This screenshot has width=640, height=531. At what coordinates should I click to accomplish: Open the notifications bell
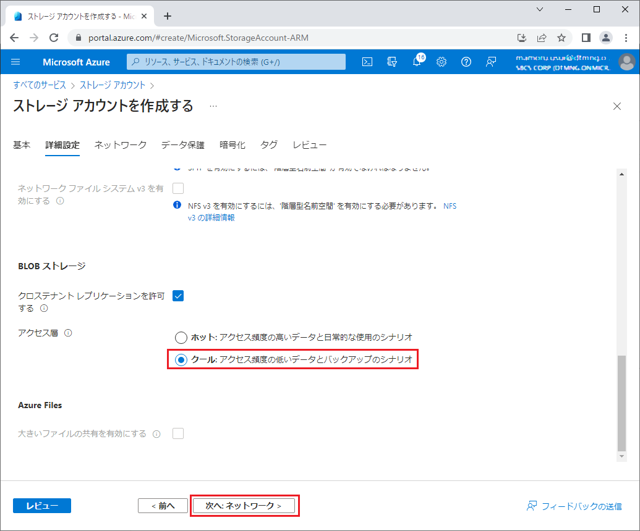pos(417,62)
